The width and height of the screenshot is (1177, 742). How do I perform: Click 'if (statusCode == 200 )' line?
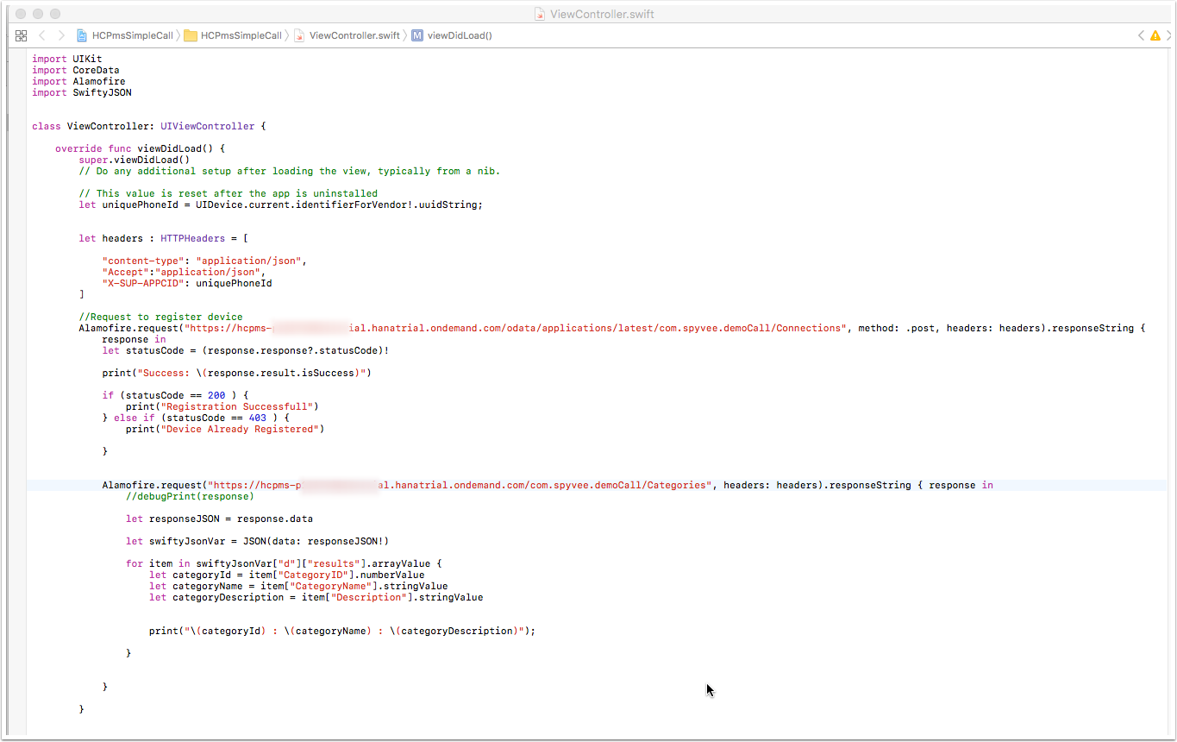(x=175, y=395)
